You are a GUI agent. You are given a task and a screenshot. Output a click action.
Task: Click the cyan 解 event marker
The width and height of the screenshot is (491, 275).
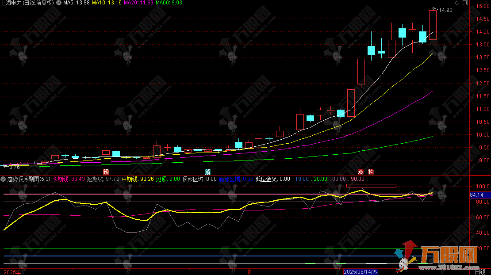207,172
